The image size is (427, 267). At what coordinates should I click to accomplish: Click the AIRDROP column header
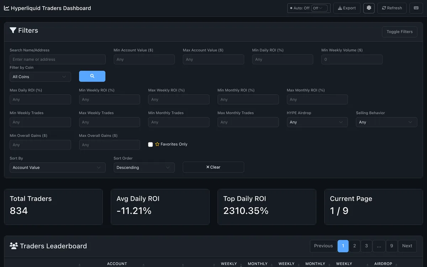pos(383,264)
